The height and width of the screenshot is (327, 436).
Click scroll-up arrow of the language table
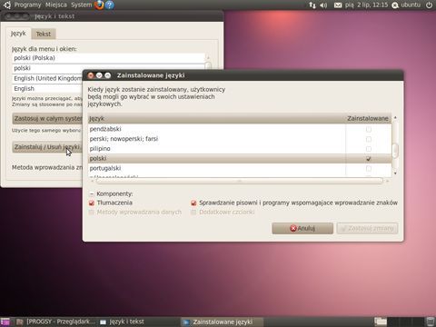click(395, 117)
